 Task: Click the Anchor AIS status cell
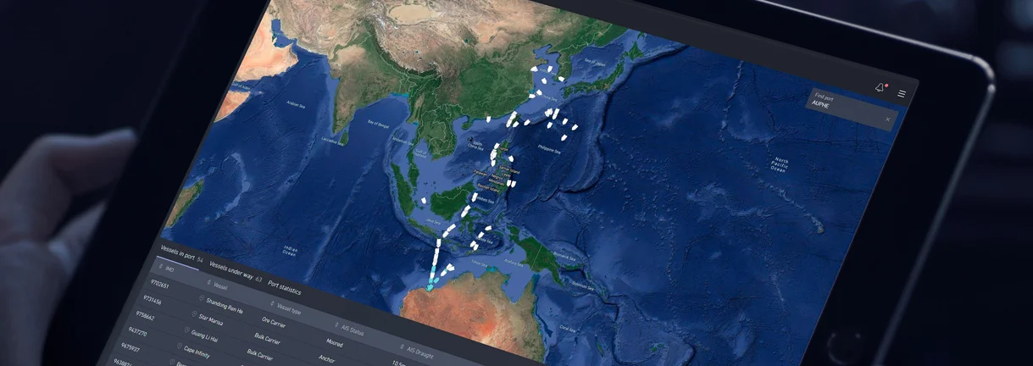coord(326,358)
